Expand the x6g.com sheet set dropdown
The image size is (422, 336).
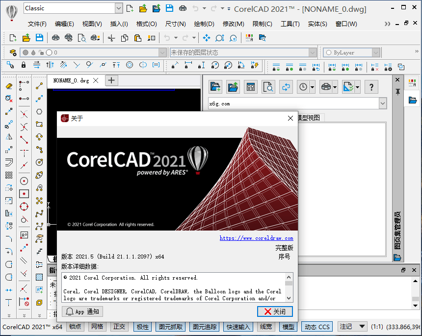coord(383,103)
